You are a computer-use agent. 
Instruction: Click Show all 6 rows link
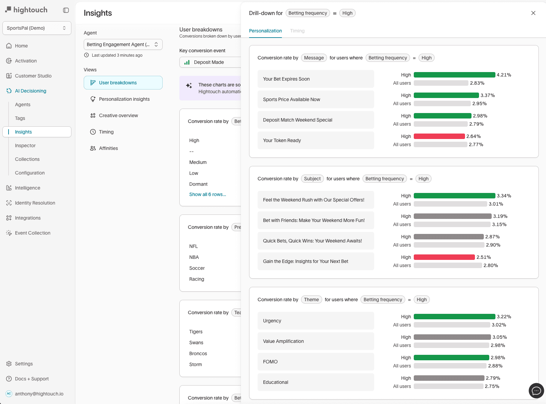pyautogui.click(x=207, y=194)
